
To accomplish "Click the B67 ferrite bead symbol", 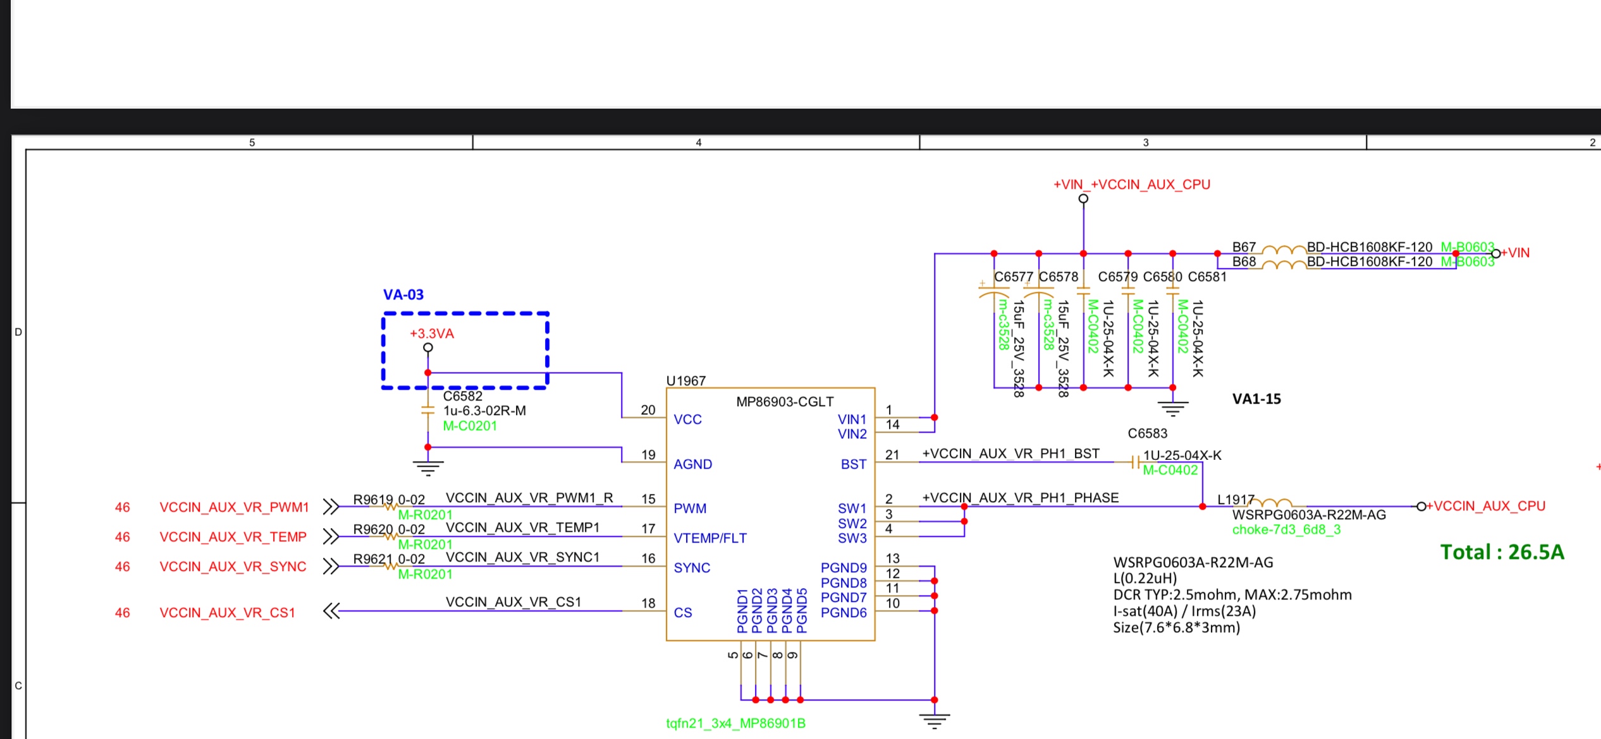I will (x=1284, y=249).
